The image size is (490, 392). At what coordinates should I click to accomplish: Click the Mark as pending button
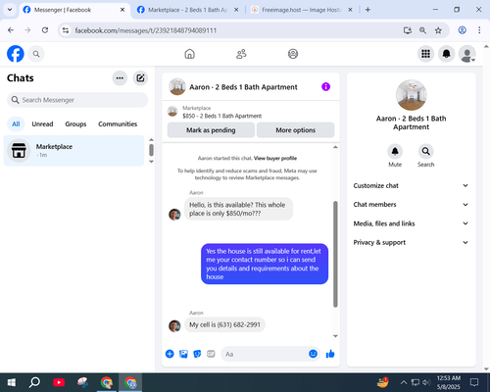[x=211, y=130]
